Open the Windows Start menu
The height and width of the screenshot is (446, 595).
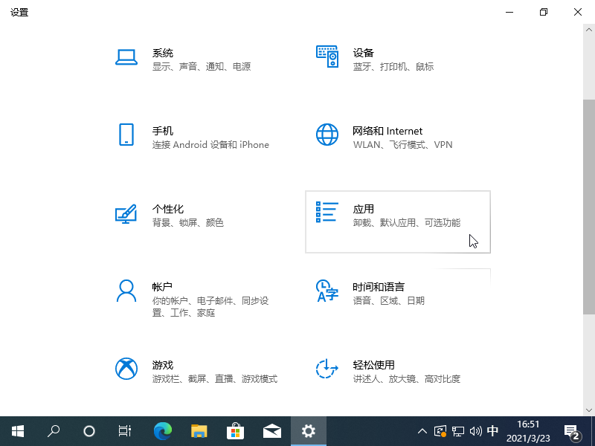pyautogui.click(x=18, y=431)
